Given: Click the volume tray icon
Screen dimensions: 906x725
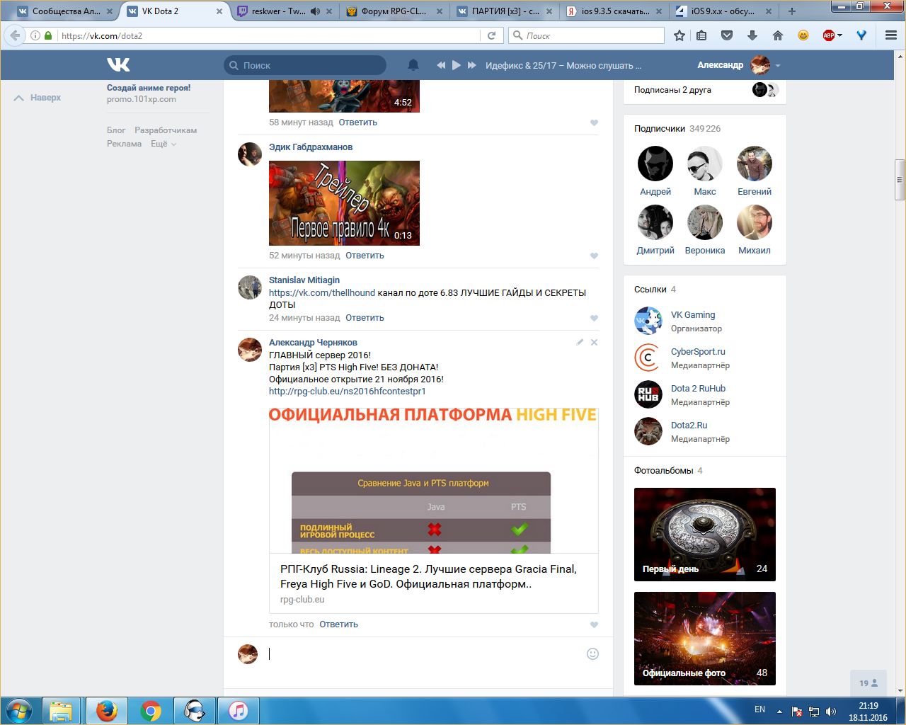Looking at the screenshot, I should 831,712.
